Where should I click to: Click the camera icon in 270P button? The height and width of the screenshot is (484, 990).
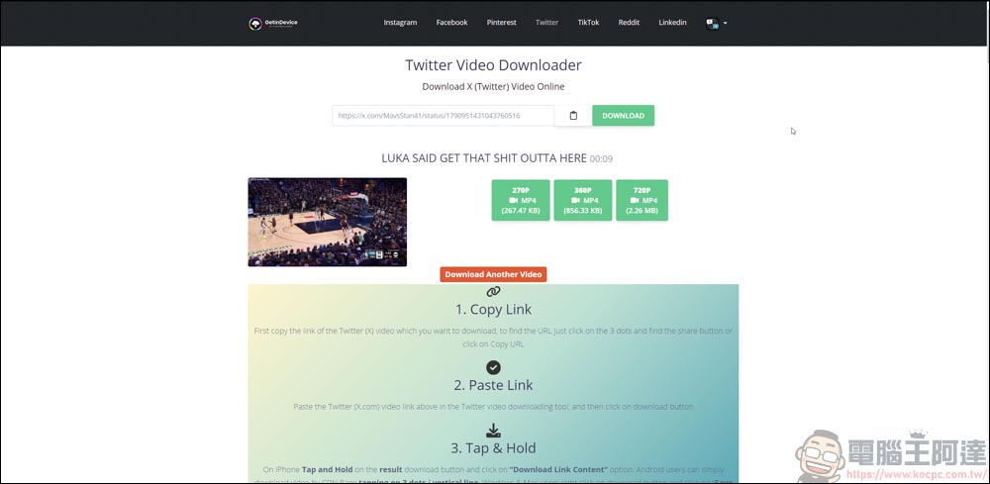point(513,201)
